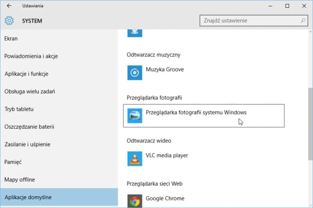
Task: Click the Windows photo viewer icon
Action: click(135, 116)
